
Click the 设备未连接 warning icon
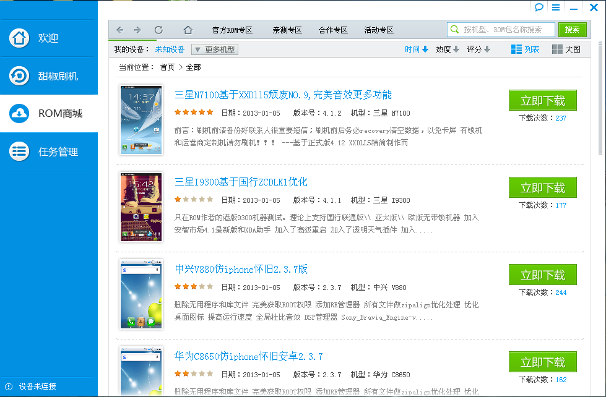[9, 386]
